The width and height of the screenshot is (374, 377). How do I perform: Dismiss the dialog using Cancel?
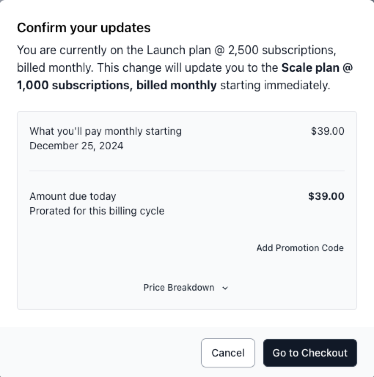[x=228, y=352]
